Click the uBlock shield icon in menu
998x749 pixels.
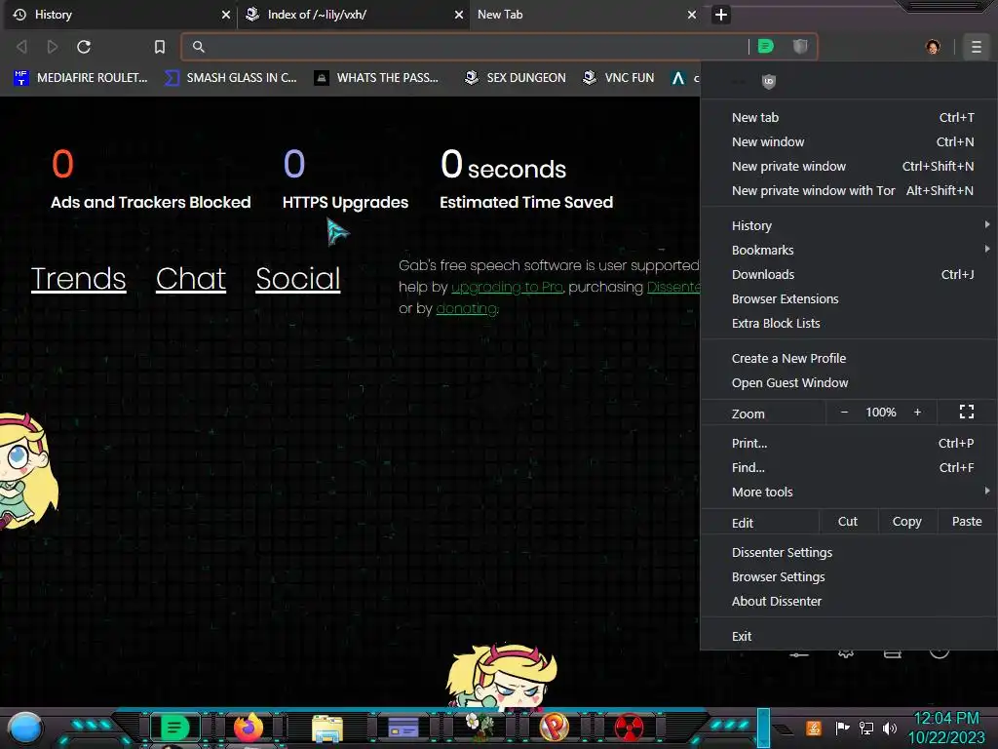[768, 81]
